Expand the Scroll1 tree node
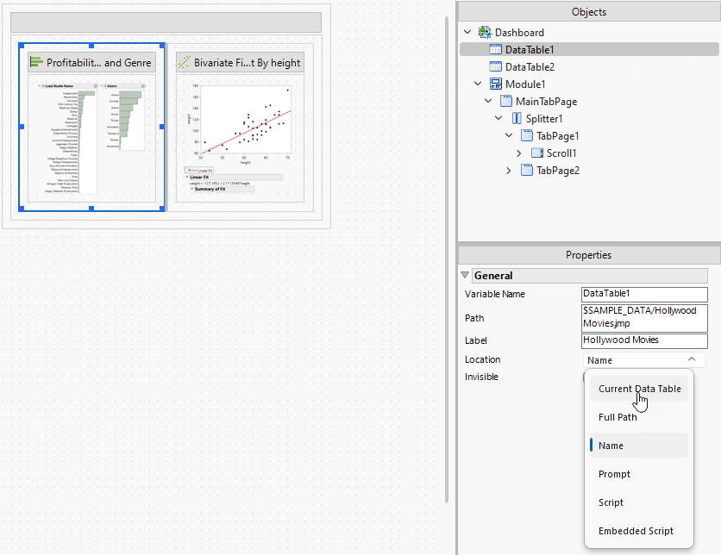Image resolution: width=721 pixels, height=555 pixels. click(518, 153)
